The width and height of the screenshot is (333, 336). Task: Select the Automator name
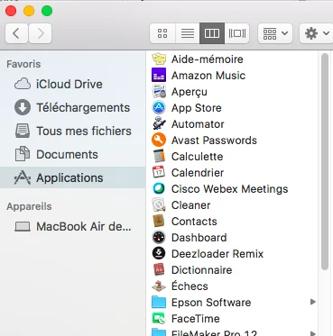point(198,124)
